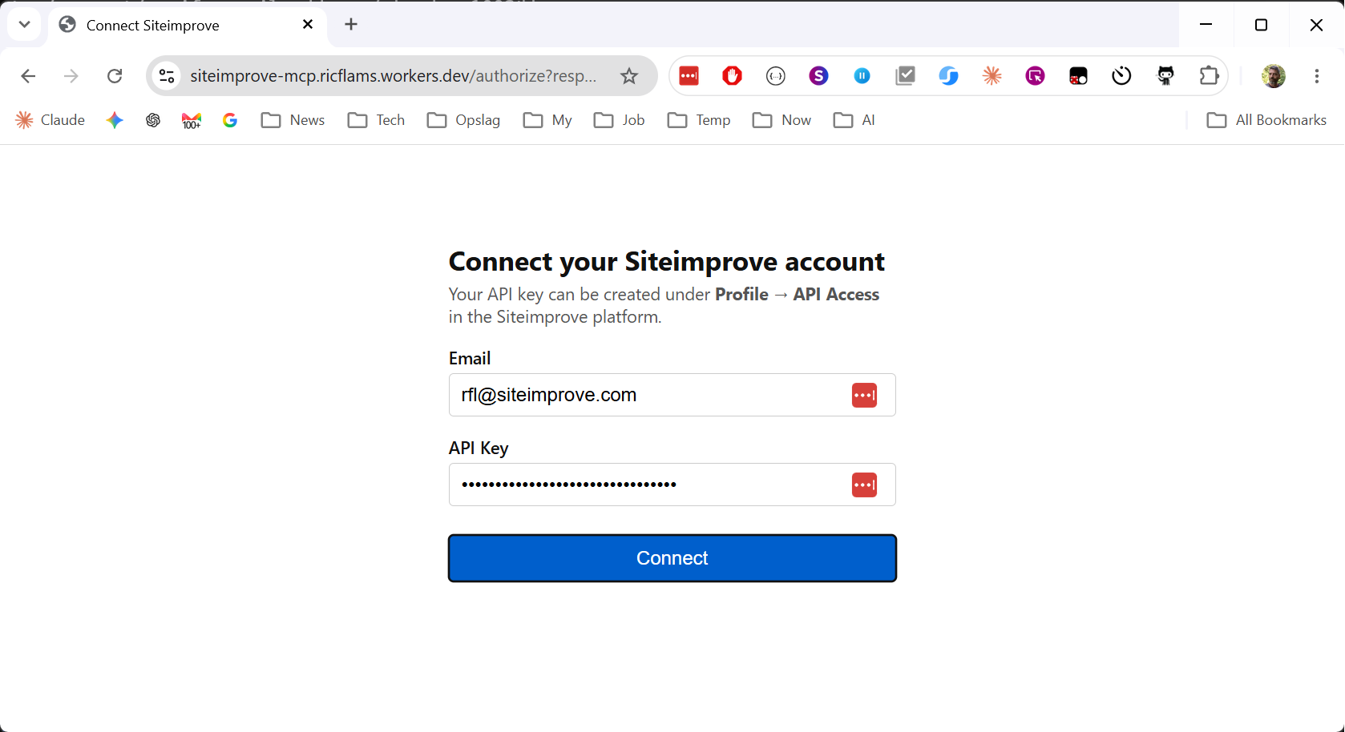Reload the page
Screen dimensions: 1345x732
click(115, 76)
